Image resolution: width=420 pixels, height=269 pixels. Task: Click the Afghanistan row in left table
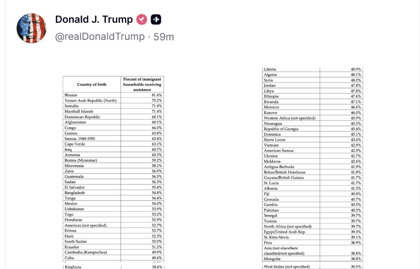[x=113, y=122]
